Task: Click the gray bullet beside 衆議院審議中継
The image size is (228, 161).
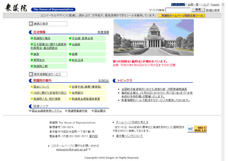Action: point(66,111)
